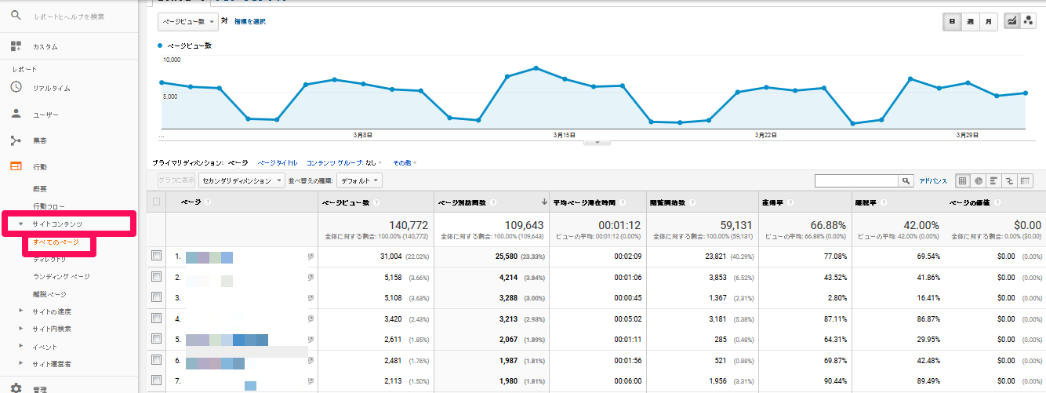Open the 集客 acquisition icon section

click(x=16, y=140)
